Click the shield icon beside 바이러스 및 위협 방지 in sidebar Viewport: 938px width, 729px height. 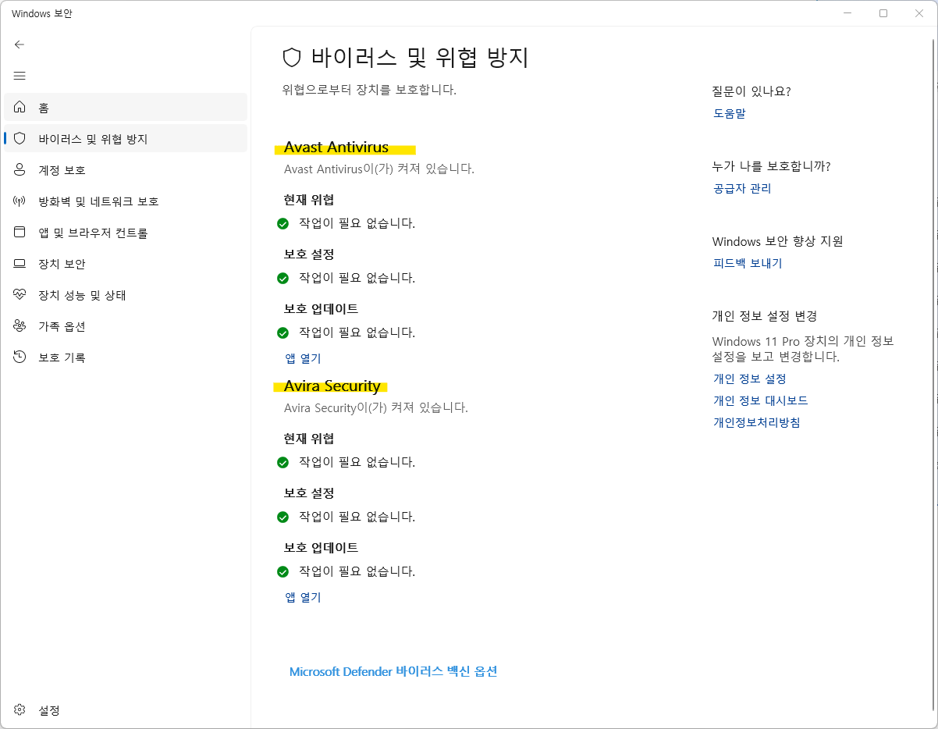point(20,138)
